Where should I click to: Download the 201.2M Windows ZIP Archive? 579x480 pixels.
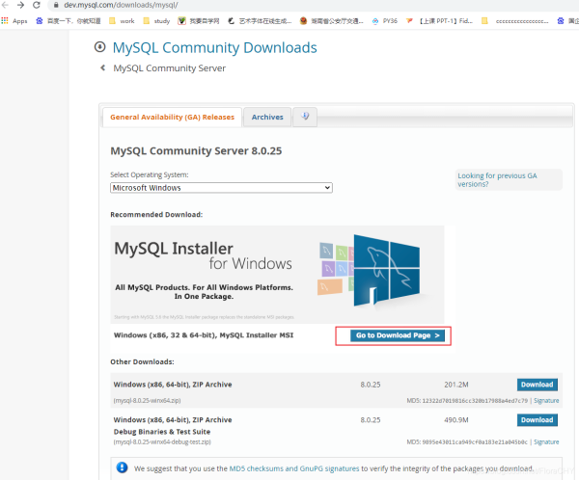[x=537, y=385]
